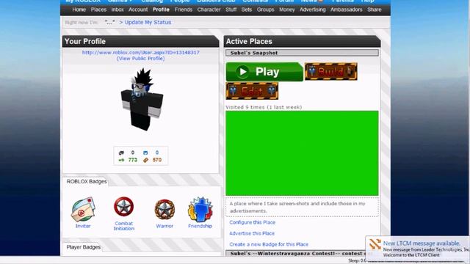Open the Home navigation item
Viewport: 470px width, 264px height.
[79, 10]
